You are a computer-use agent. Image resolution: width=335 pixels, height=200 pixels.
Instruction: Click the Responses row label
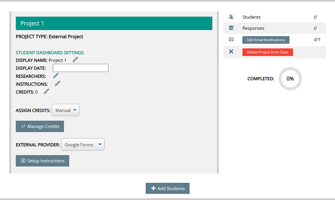pos(253,28)
